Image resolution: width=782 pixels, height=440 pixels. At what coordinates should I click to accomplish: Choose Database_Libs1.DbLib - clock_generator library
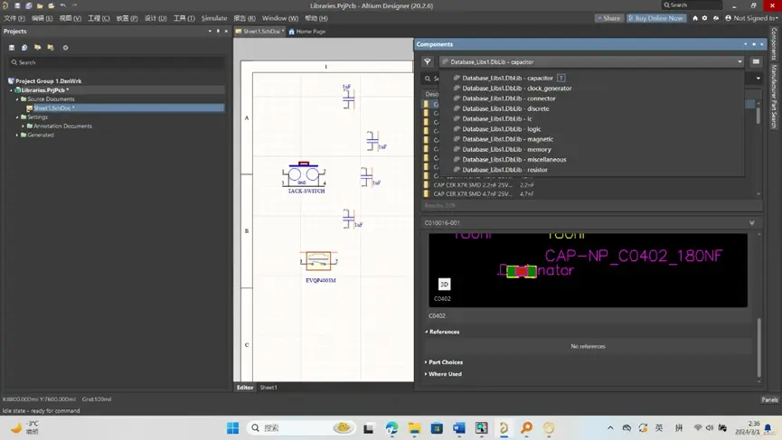coord(516,89)
